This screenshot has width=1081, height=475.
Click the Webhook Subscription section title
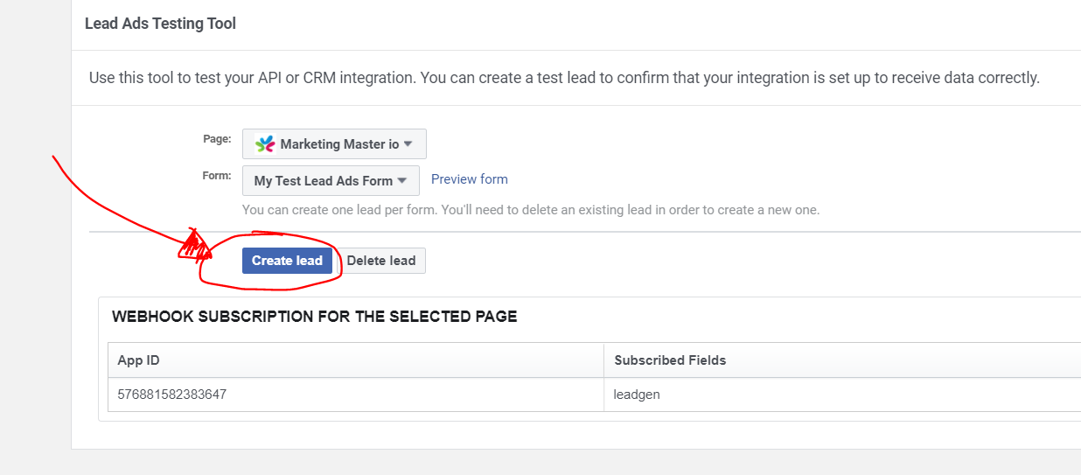coord(315,317)
